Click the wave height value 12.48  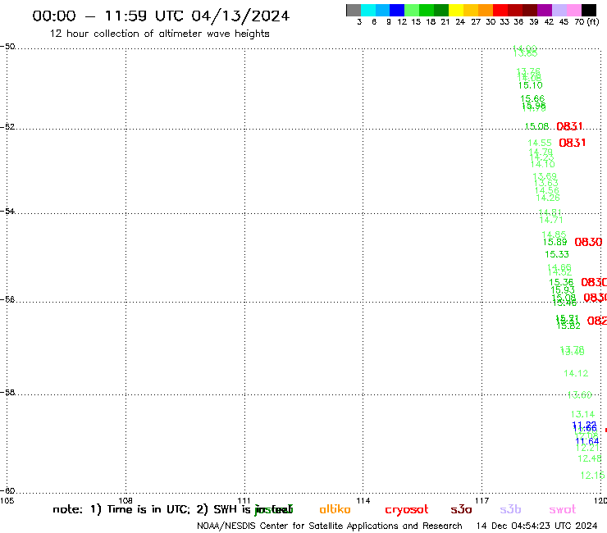coord(590,458)
